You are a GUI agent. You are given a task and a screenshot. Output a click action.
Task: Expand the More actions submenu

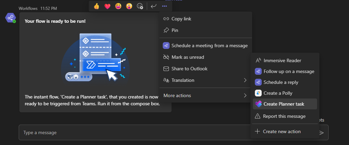[x=206, y=96]
